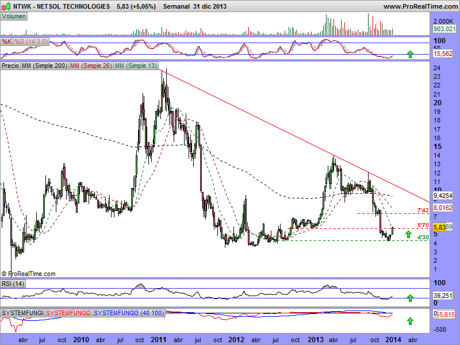Click the 9,4254 moving average value
The image size is (460, 345).
click(443, 195)
